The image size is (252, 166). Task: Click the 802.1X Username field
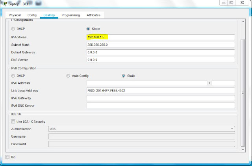142,136
